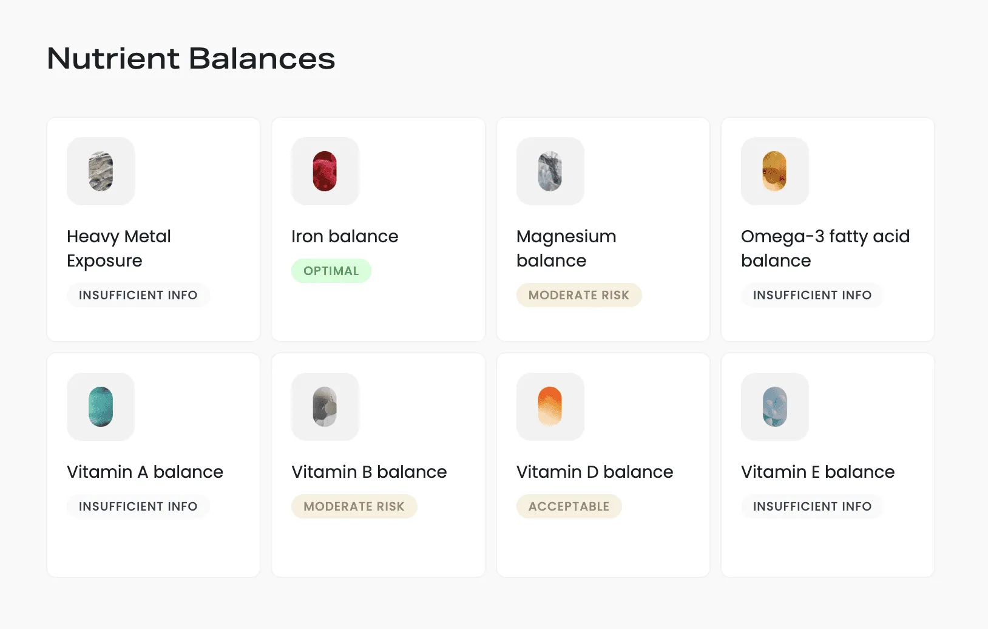This screenshot has height=629, width=988.
Task: Click the red Iron balance capsule icon
Action: (325, 171)
